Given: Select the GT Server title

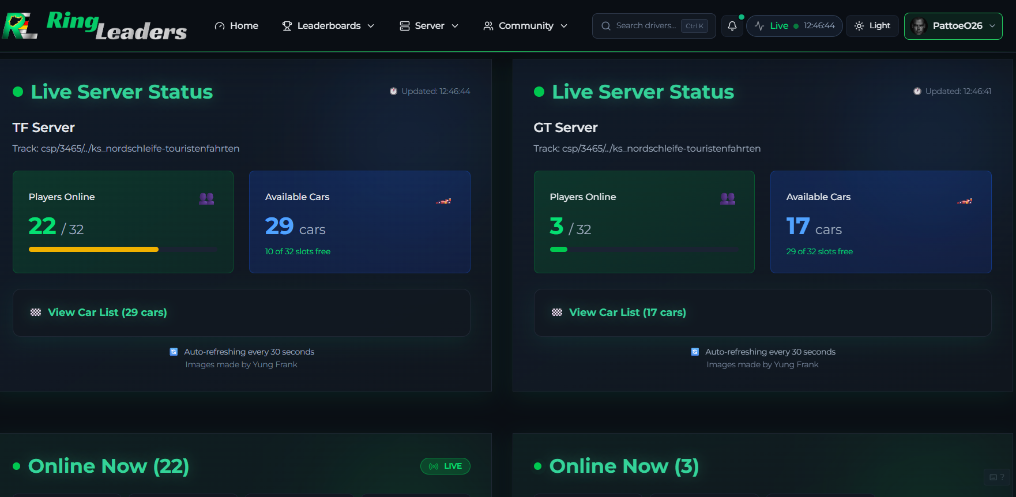Looking at the screenshot, I should tap(566, 127).
